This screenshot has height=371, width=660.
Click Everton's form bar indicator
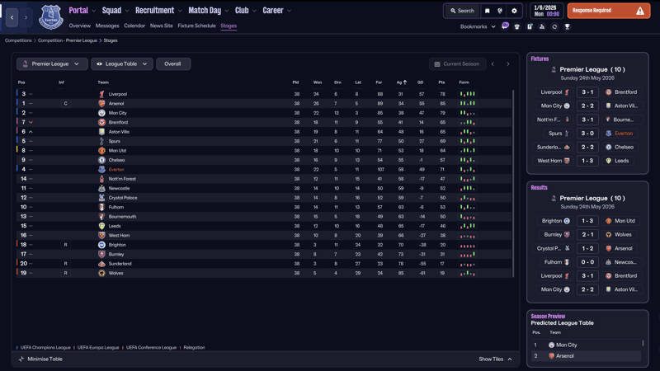coord(467,170)
